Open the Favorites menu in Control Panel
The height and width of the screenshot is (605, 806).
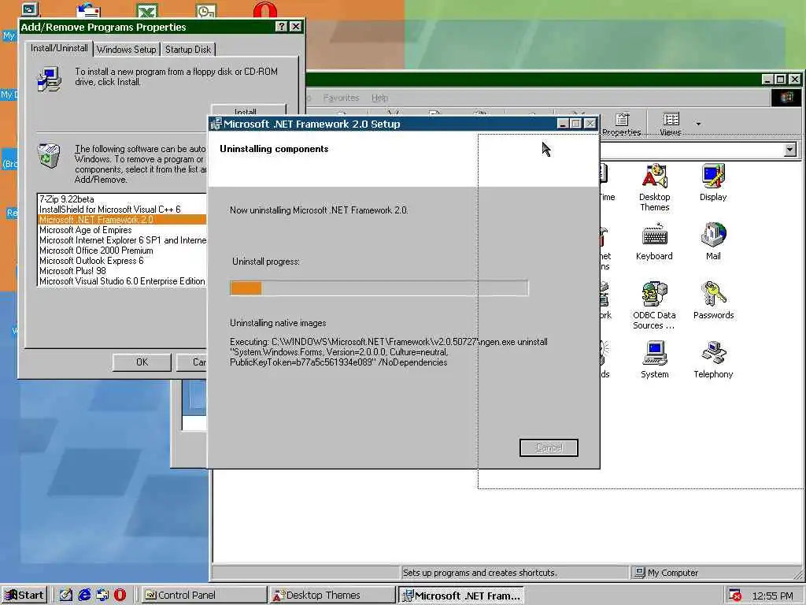tap(341, 98)
